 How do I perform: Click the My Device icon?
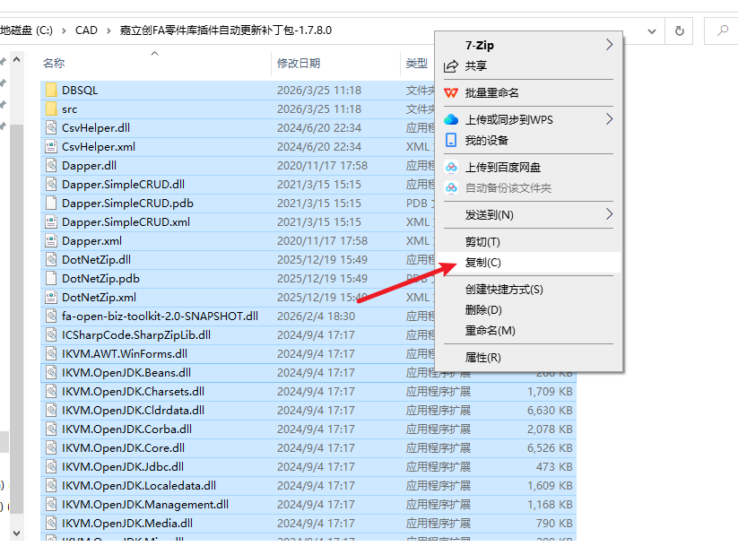tap(451, 141)
